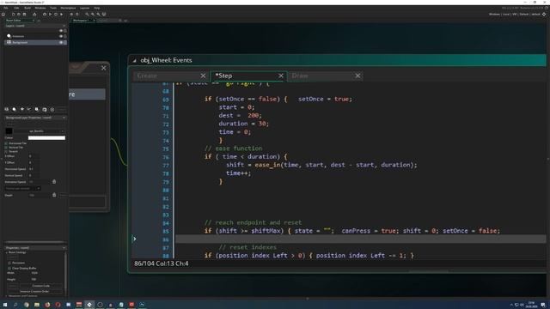Click the Zoom In magnifier in the toolbar
Screen dimensions: 550x309
(x=98, y=15)
